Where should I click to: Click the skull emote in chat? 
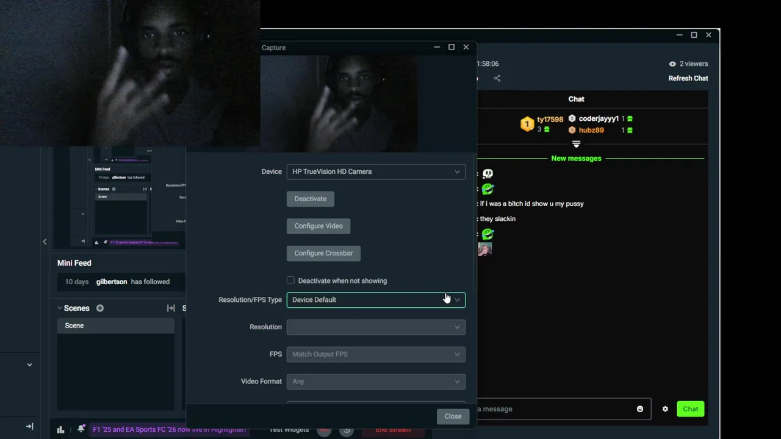[x=488, y=174]
